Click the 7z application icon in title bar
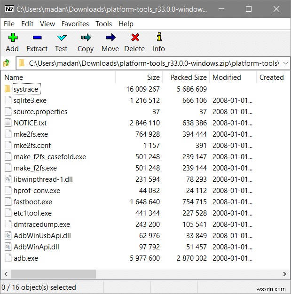291x294 pixels. pos(9,9)
